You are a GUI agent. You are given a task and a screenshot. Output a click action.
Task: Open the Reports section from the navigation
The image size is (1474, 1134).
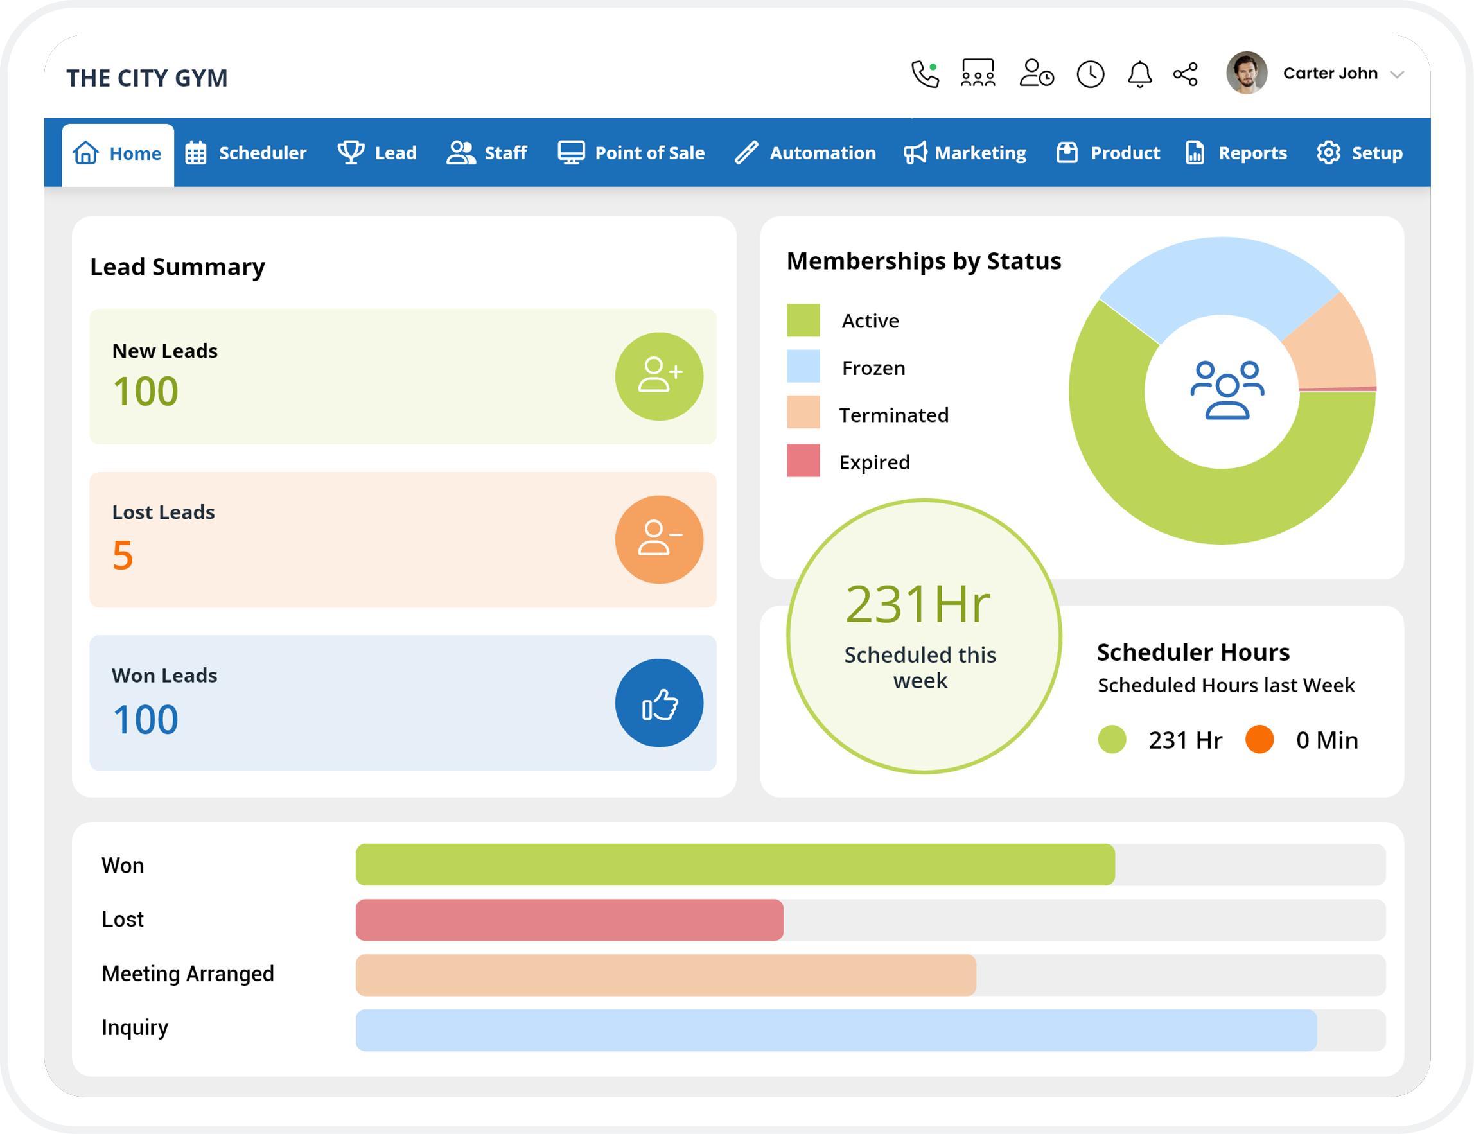[1236, 152]
